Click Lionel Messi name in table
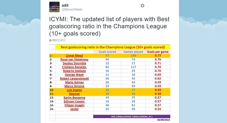 (x=74, y=56)
